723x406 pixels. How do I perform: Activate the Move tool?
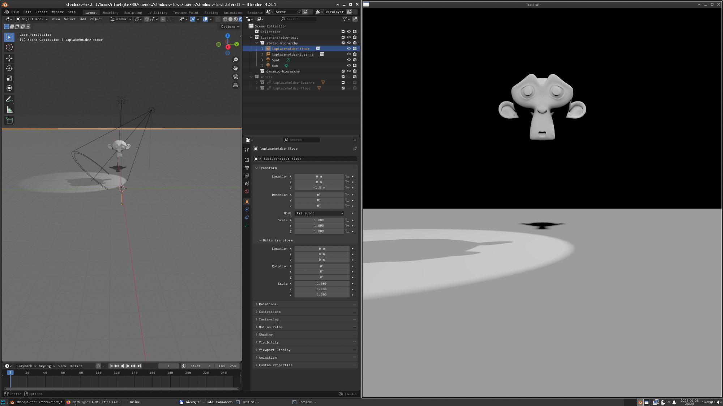pos(9,58)
